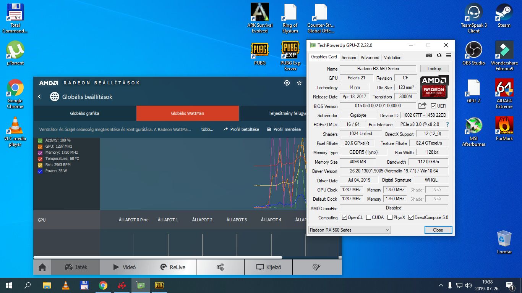Launch PUBG Exp Server shortcut
This screenshot has width=522, height=293.
(x=290, y=56)
